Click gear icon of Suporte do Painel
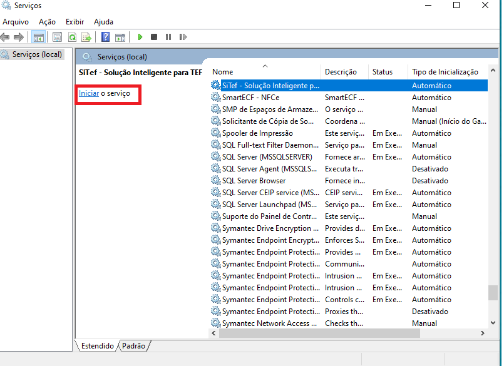Image resolution: width=504 pixels, height=366 pixels. point(215,216)
